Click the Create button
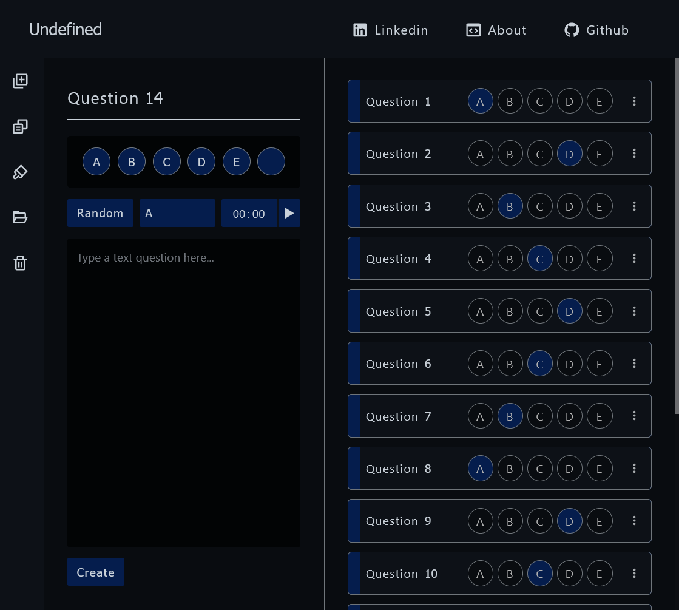This screenshot has height=610, width=679. click(96, 572)
